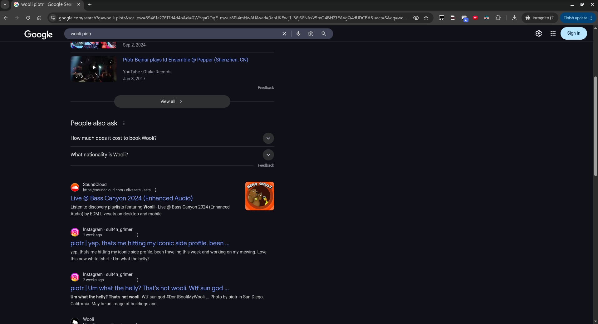
Task: Play the Piotr Bejnar video thumbnail
Action: (94, 68)
